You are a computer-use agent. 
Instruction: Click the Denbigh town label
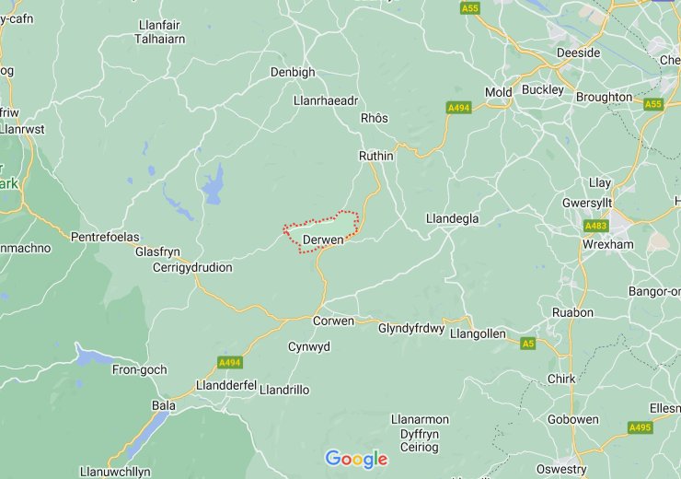click(x=293, y=72)
